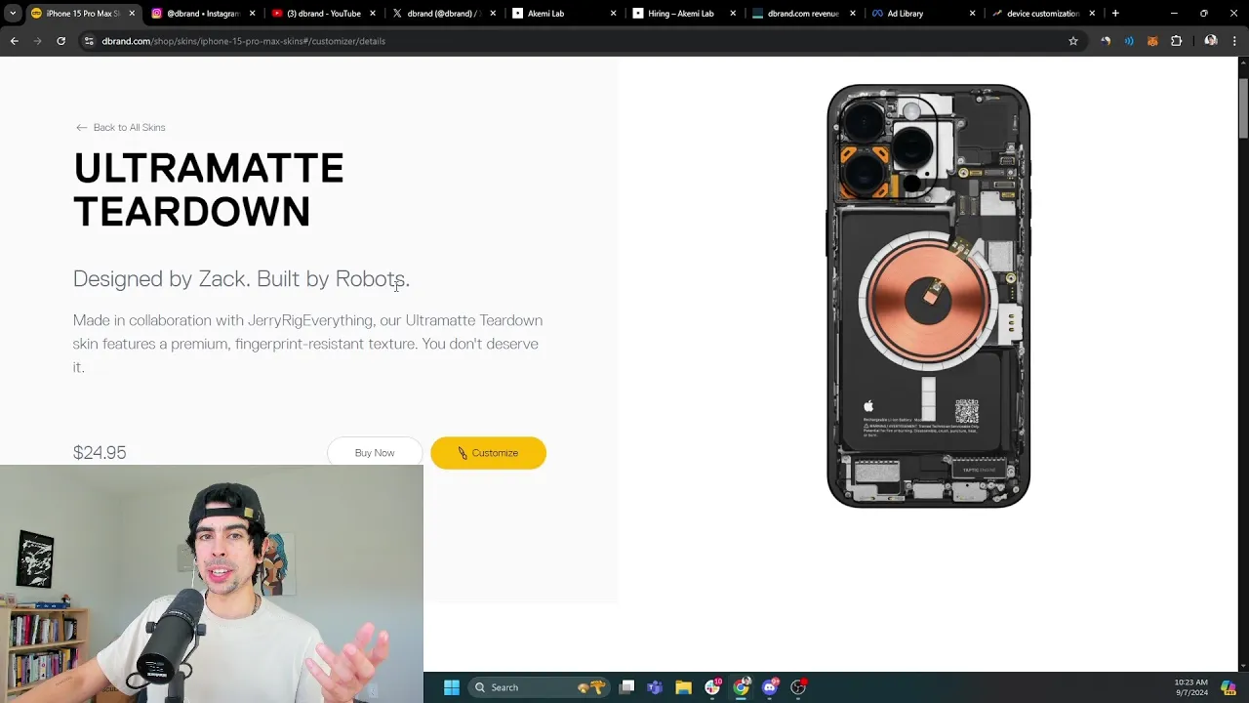1249x703 pixels.
Task: Bookmark this page with the star icon
Action: pos(1073,41)
